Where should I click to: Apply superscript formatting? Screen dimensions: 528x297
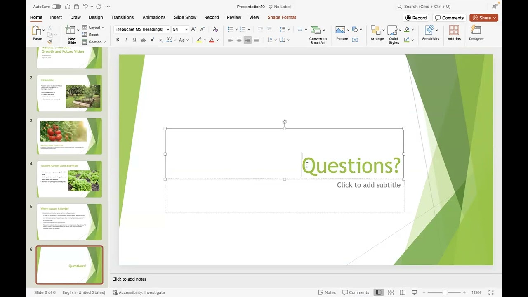tap(152, 40)
